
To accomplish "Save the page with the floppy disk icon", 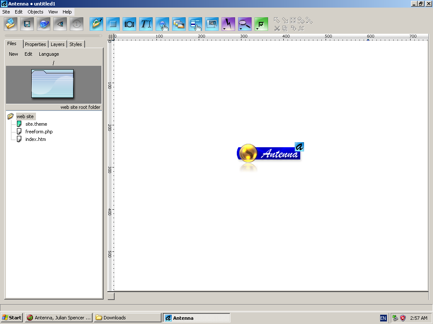I will [x=27, y=24].
